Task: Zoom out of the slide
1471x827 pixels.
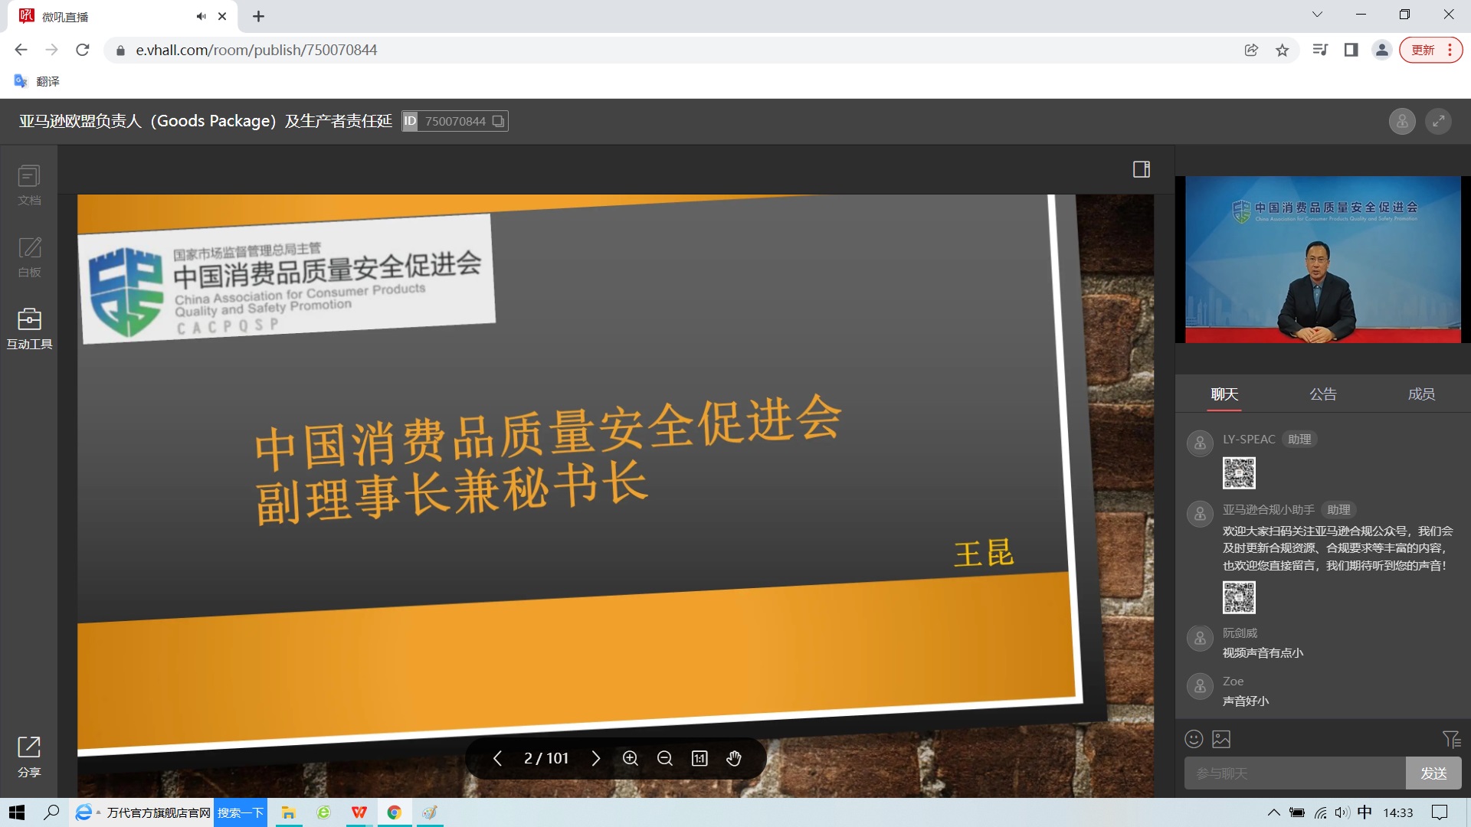Action: [x=664, y=758]
